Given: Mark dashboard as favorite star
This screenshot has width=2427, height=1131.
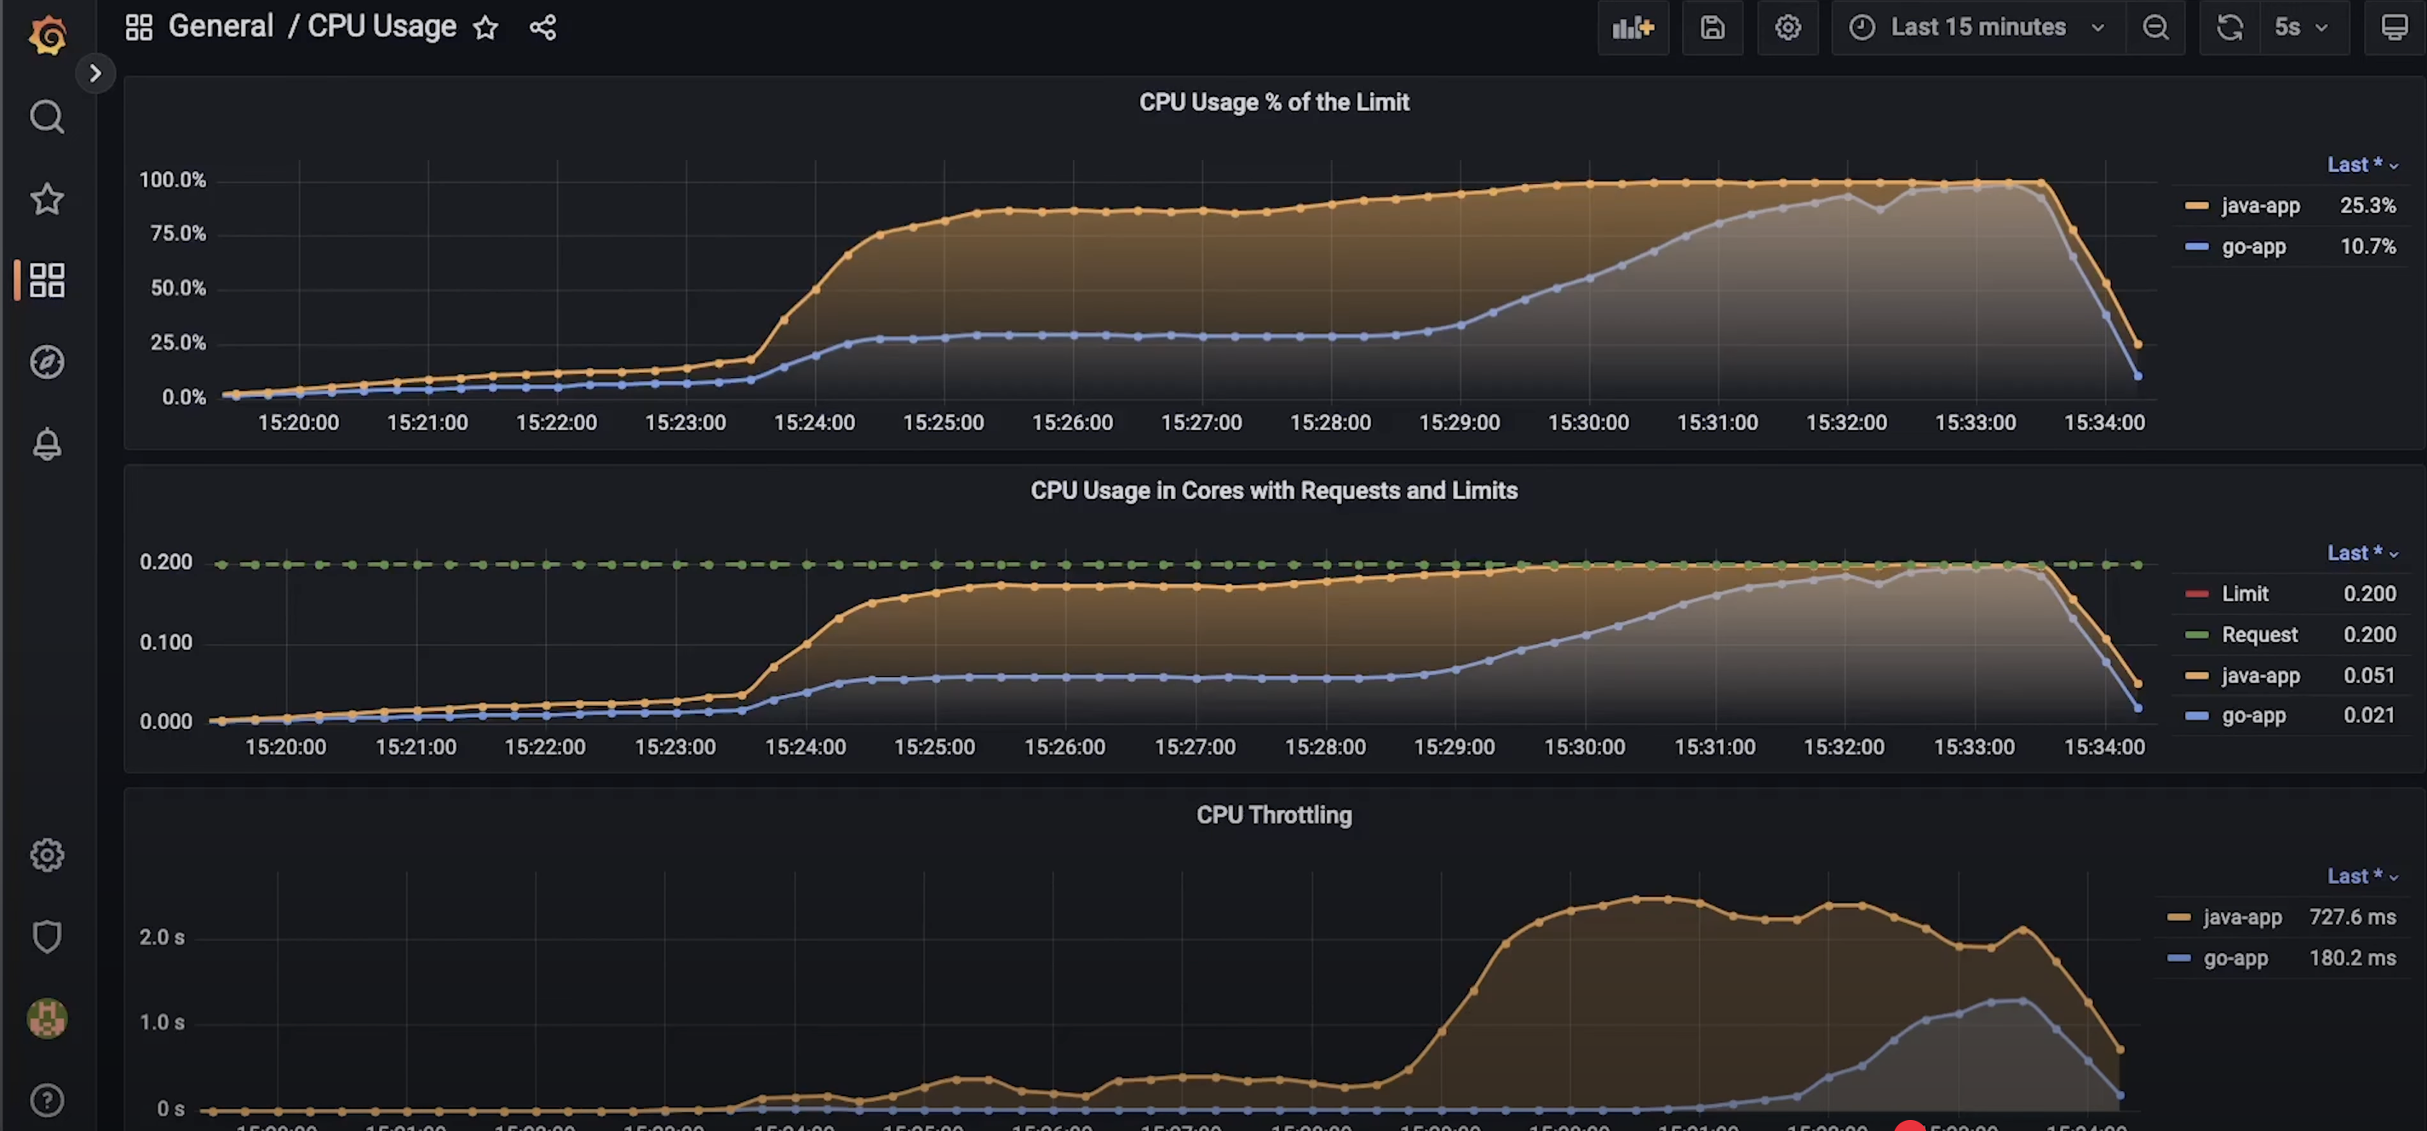Looking at the screenshot, I should 485,27.
